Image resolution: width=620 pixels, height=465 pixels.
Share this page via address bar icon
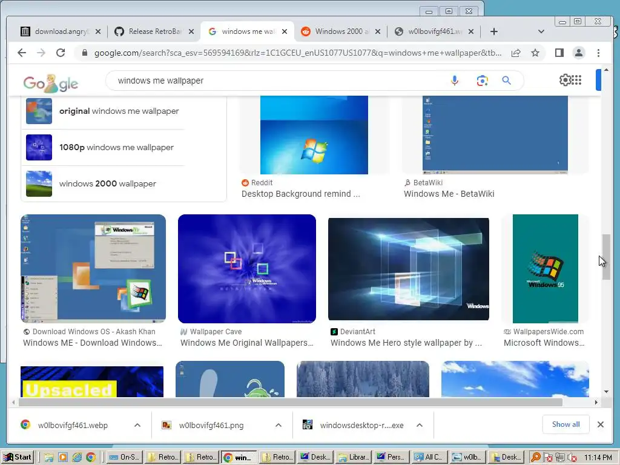[x=516, y=53]
